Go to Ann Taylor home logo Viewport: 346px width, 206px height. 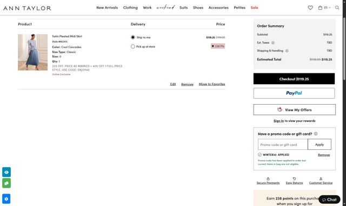coord(27,9)
